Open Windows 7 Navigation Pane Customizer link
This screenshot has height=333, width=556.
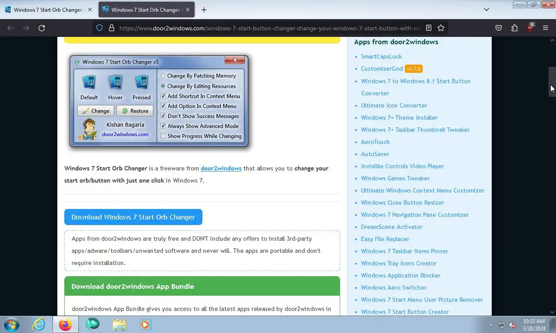click(x=415, y=215)
